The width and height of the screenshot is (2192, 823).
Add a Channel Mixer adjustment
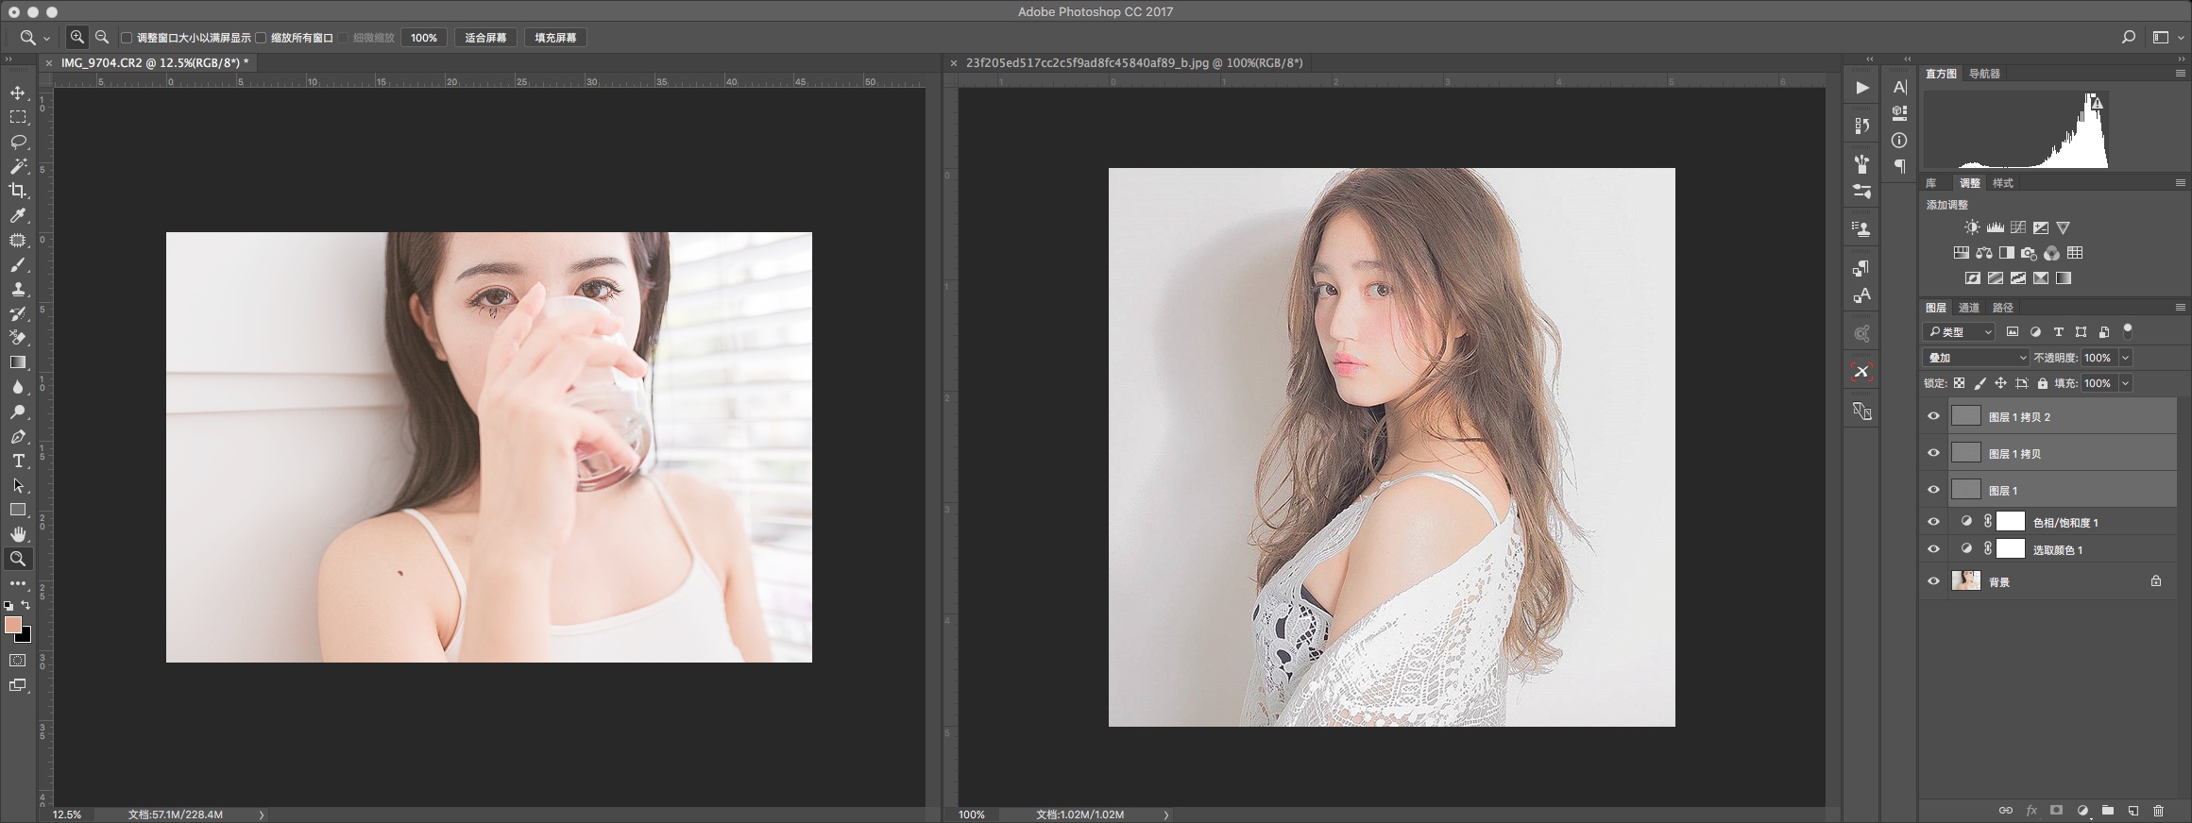coord(2051,253)
